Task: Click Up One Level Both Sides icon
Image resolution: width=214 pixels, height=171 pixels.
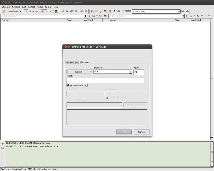Action: click(105, 16)
